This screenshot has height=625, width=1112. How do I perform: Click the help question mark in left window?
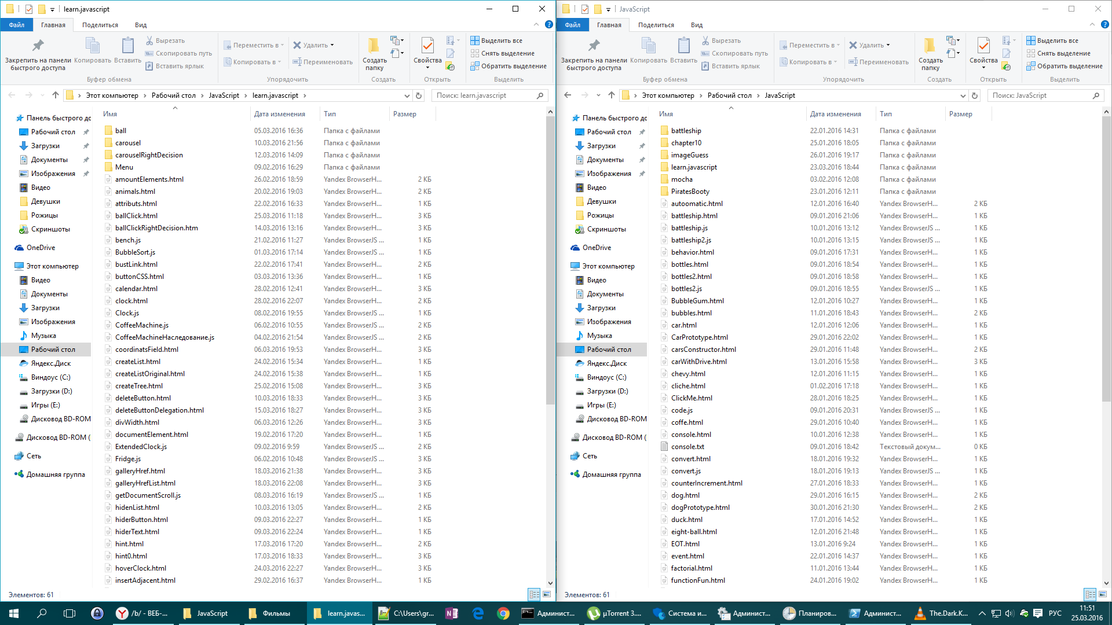pyautogui.click(x=548, y=25)
